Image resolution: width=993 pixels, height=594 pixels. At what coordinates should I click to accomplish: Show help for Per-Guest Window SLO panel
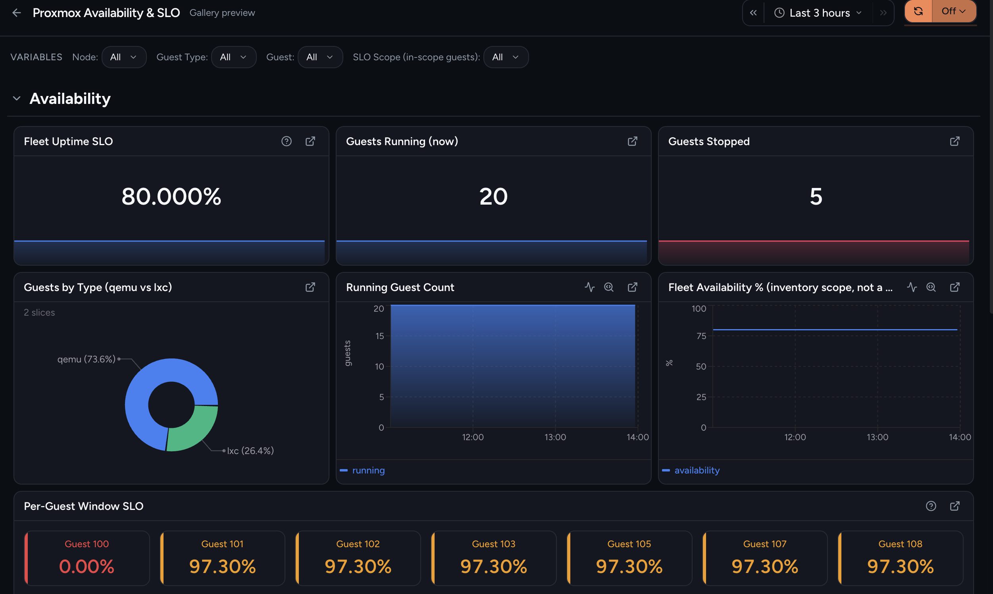931,506
